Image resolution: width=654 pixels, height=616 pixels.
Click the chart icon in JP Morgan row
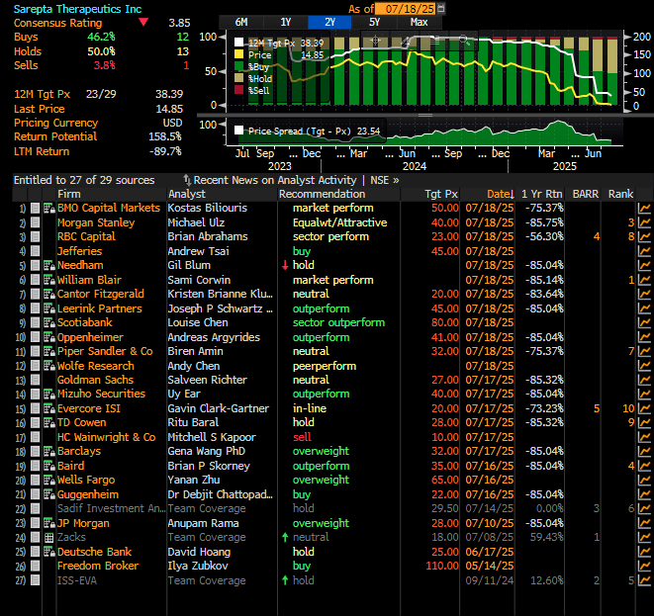[x=644, y=523]
